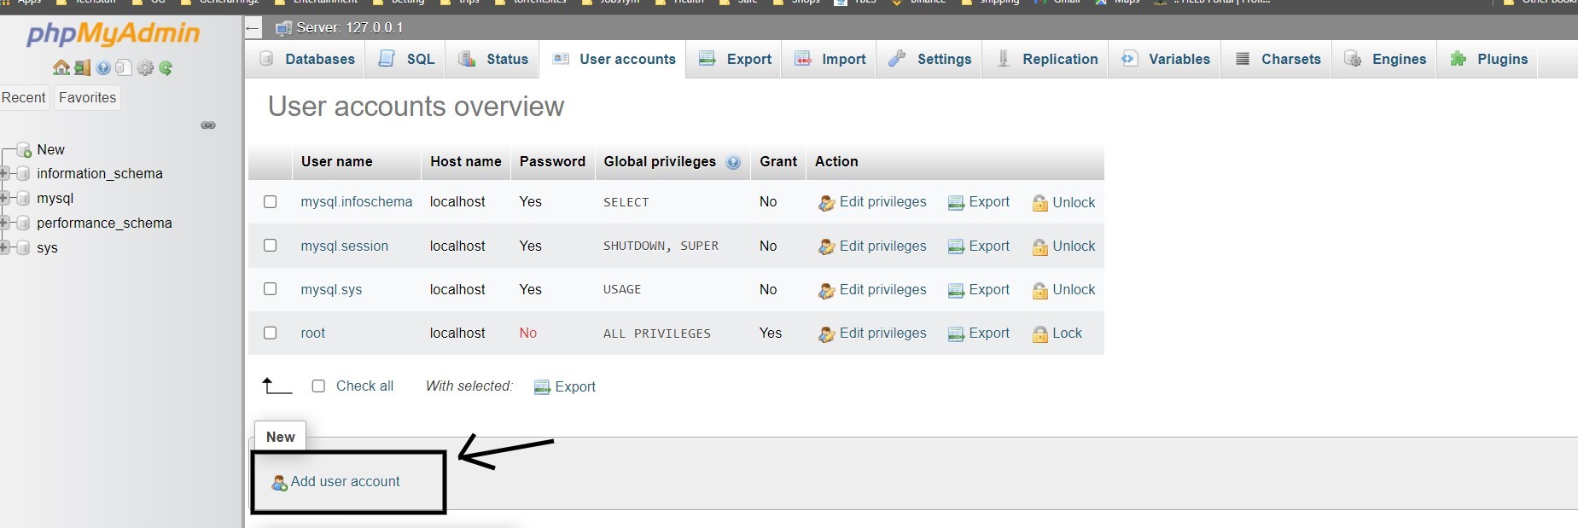Click Export link in mysql.infoschema row

[x=989, y=202]
